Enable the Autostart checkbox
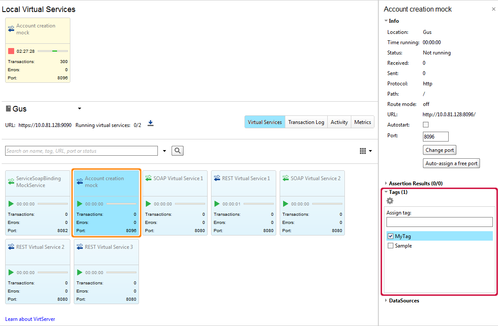 [426, 124]
